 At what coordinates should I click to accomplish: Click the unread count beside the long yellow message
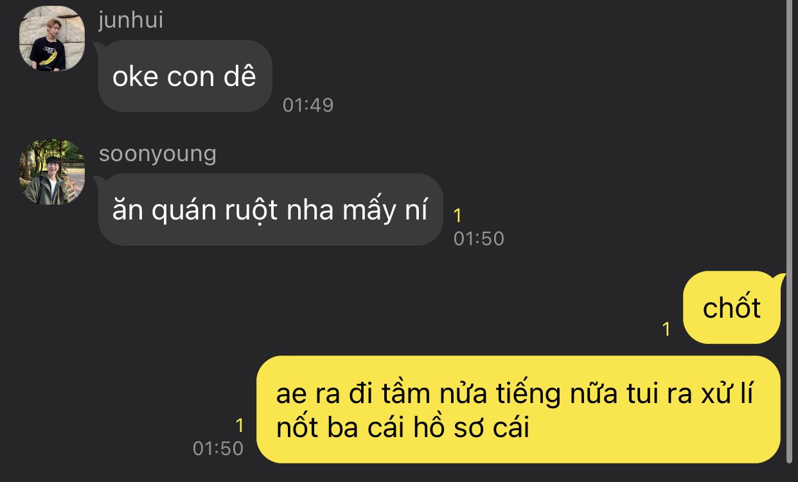pos(240,426)
